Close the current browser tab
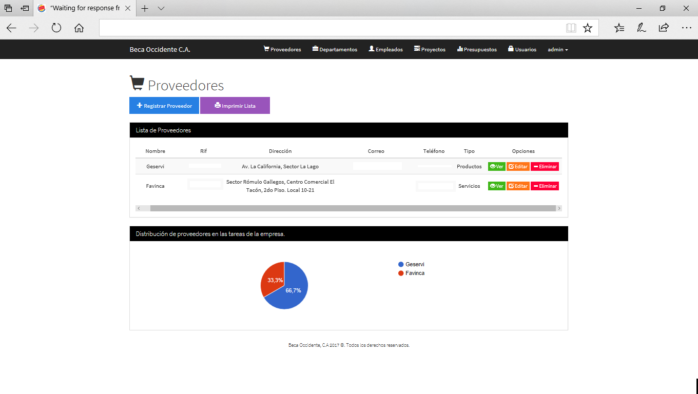The width and height of the screenshot is (698, 394). 128,9
